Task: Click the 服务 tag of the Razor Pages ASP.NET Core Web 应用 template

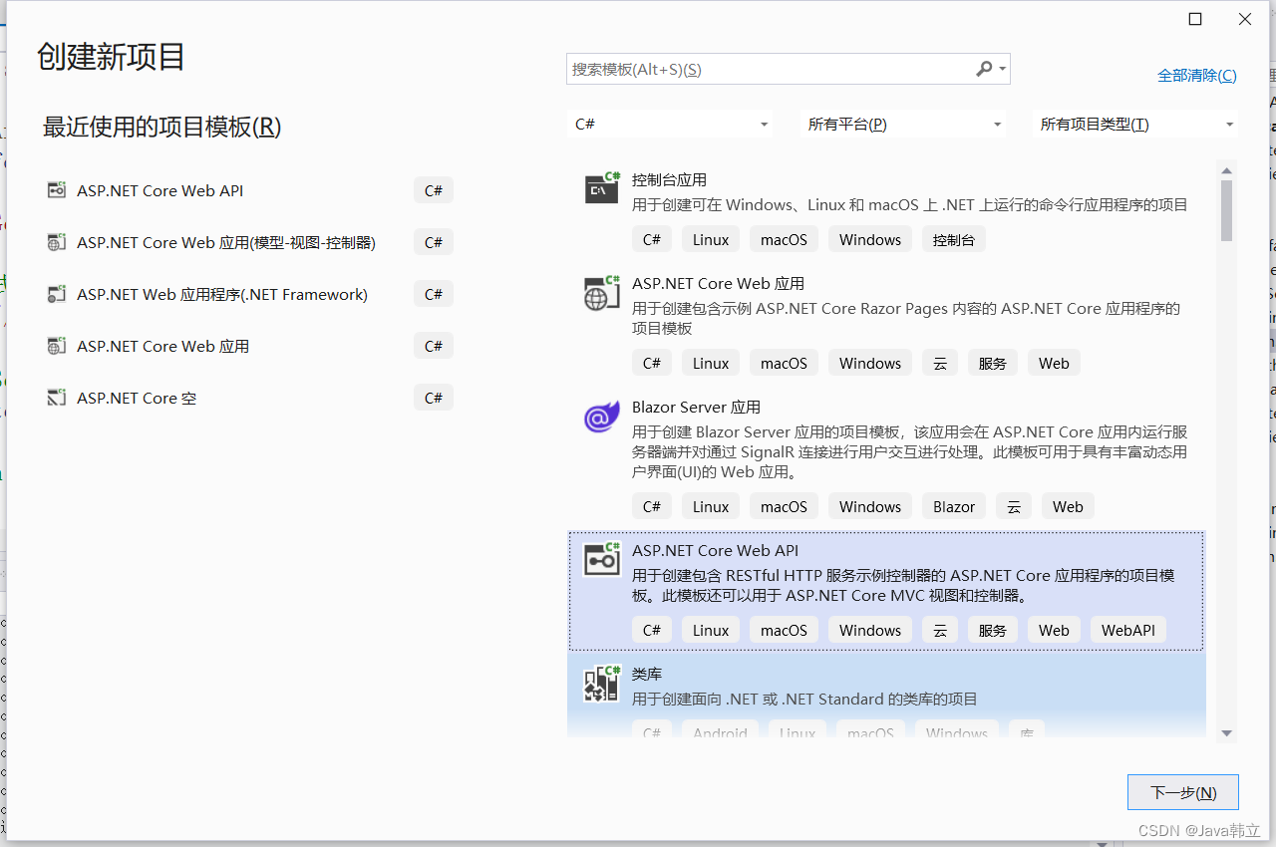Action: 993,363
